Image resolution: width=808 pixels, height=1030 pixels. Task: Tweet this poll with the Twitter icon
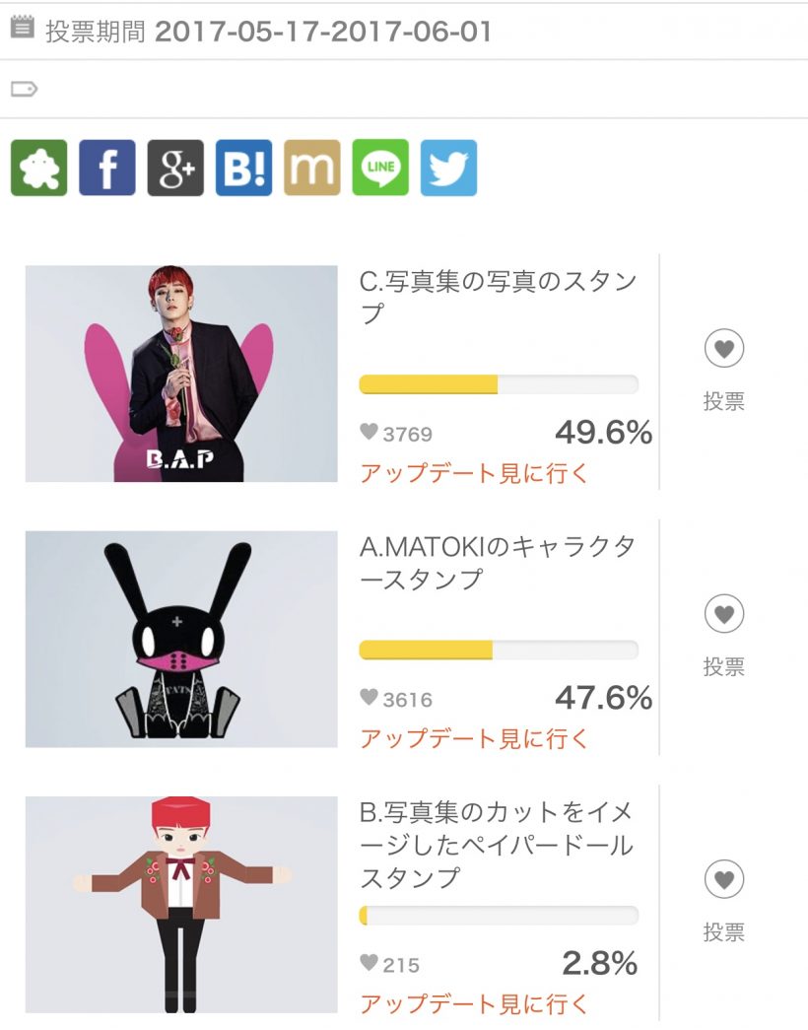pos(448,168)
